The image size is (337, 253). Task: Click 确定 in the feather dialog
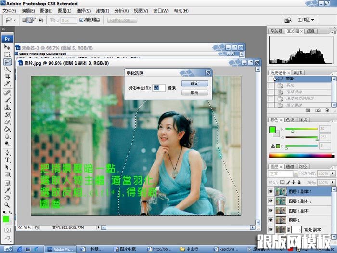click(x=194, y=83)
